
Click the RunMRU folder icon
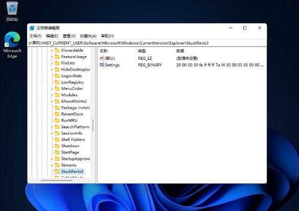pos(57,121)
